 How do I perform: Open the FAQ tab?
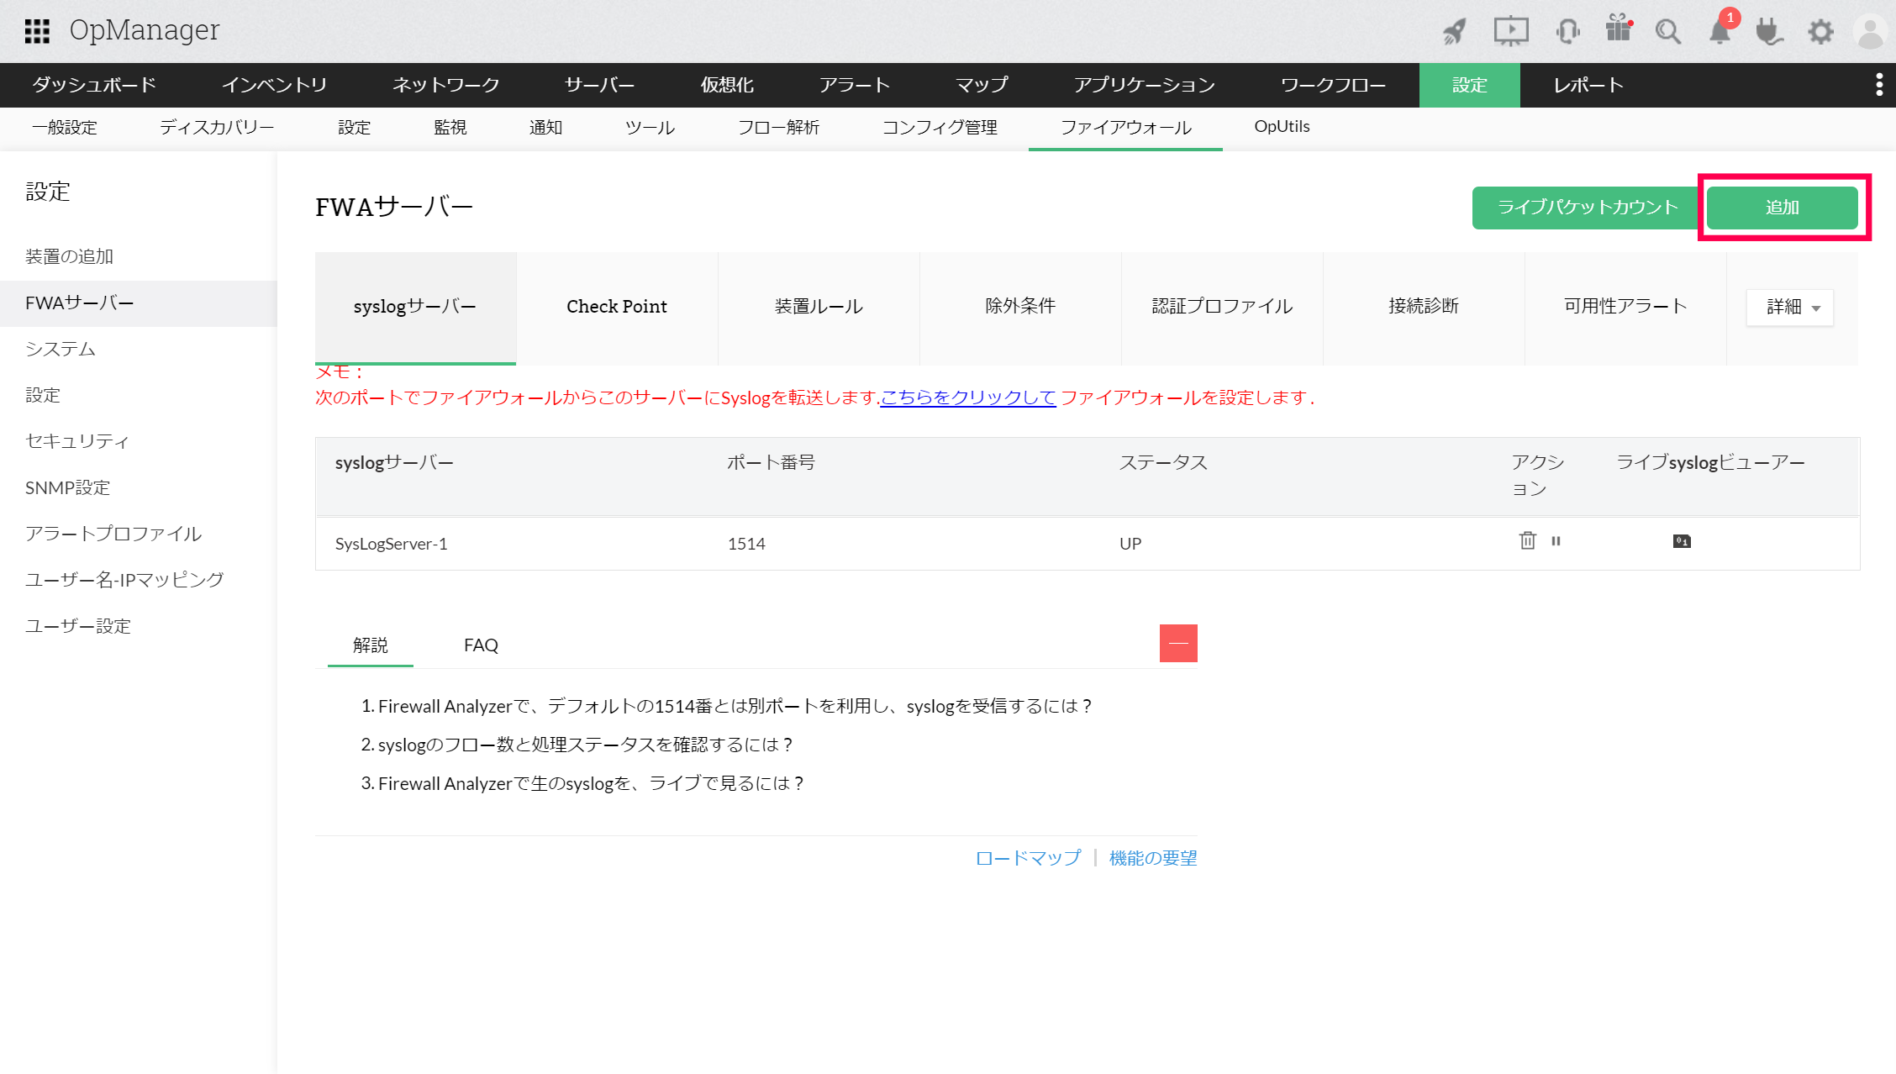tap(480, 645)
